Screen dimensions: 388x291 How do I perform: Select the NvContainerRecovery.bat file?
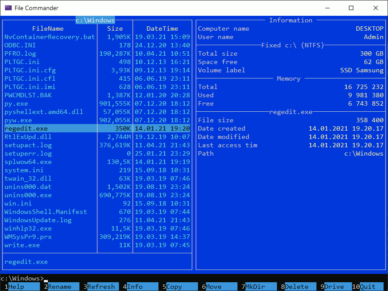click(x=50, y=37)
